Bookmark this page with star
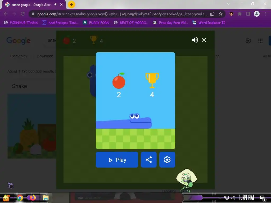Viewport: 271px width, 203px height. (220, 14)
